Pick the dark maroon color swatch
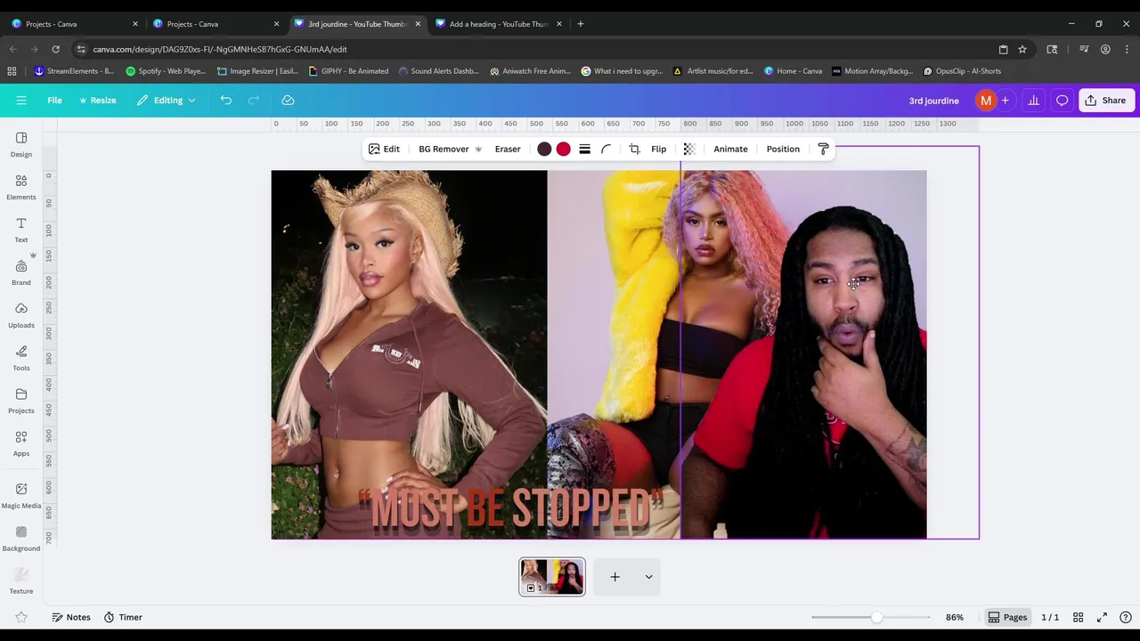The image size is (1140, 641). [544, 149]
